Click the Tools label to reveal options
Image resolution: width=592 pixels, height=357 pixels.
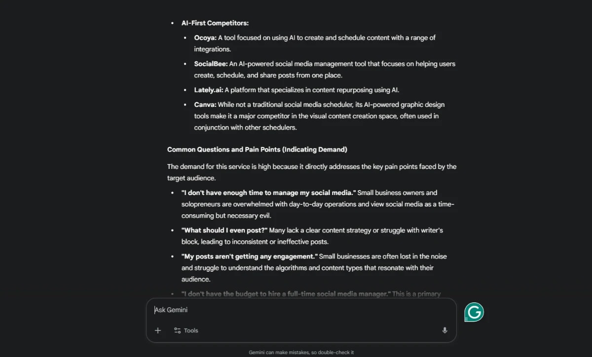pyautogui.click(x=191, y=330)
